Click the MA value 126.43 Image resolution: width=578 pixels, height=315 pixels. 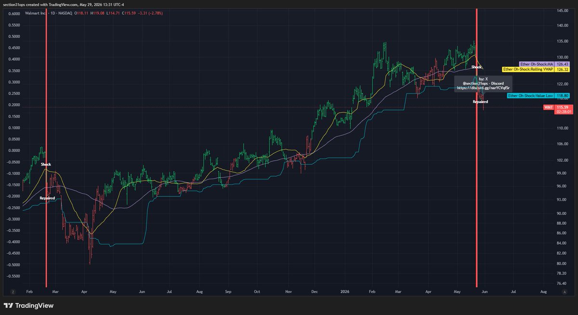563,64
